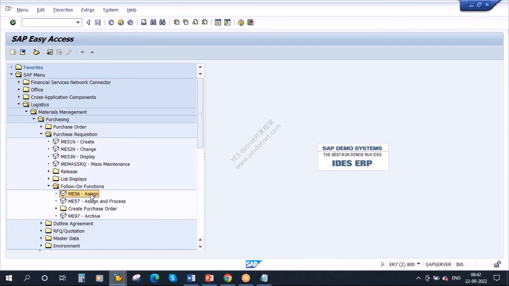The height and width of the screenshot is (286, 509).
Task: Expand the Cross-Application Components folder
Action: pos(19,97)
